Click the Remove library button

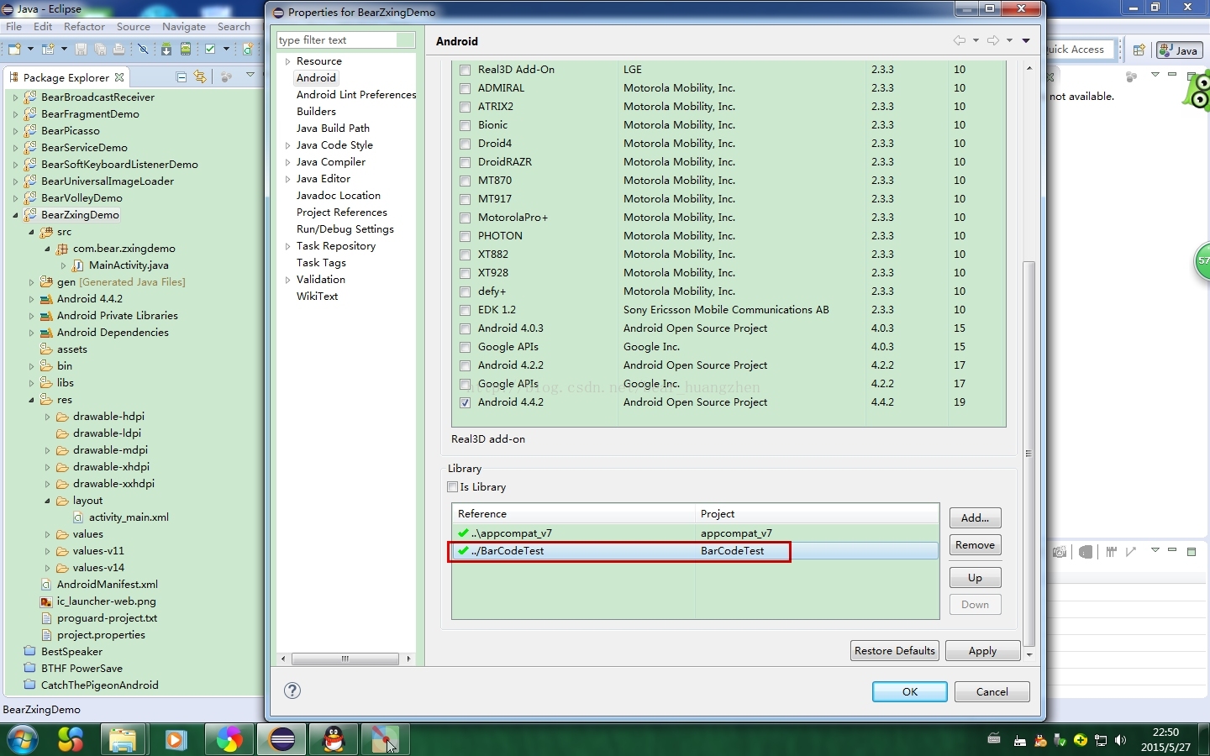pos(975,544)
